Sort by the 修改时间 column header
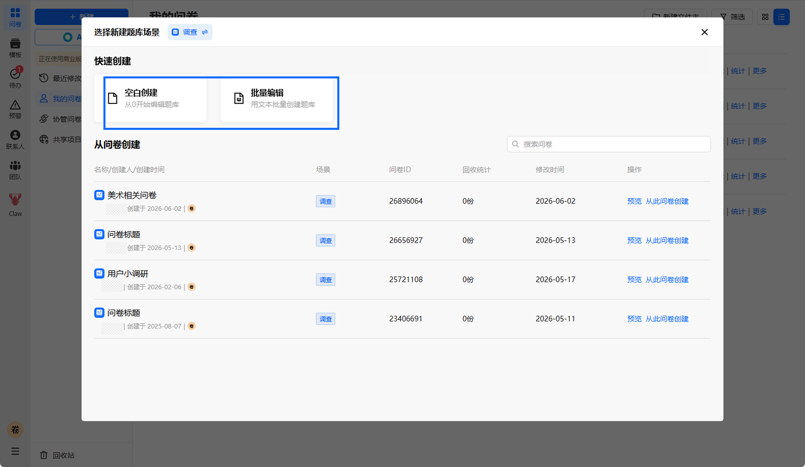The height and width of the screenshot is (467, 805). (x=550, y=170)
